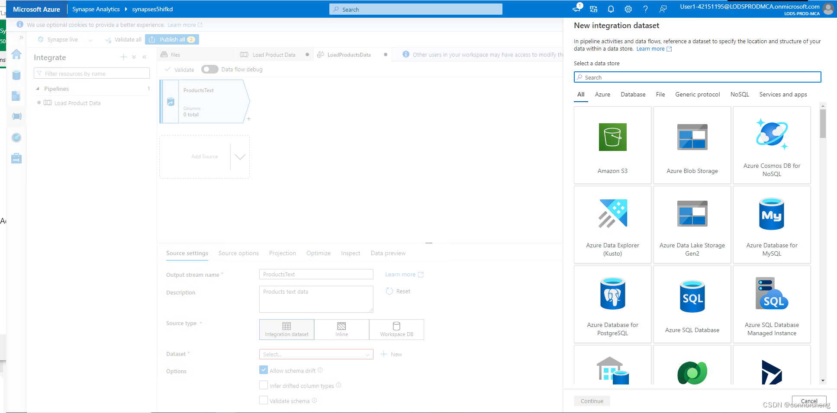Open Add Source dropdown chevron
The image size is (837, 413).
(x=240, y=157)
